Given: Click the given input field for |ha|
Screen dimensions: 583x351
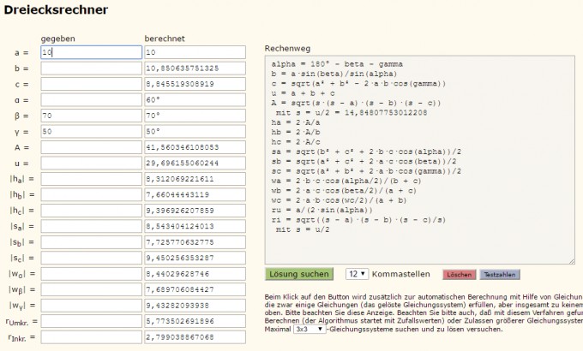Looking at the screenshot, I should (91, 179).
